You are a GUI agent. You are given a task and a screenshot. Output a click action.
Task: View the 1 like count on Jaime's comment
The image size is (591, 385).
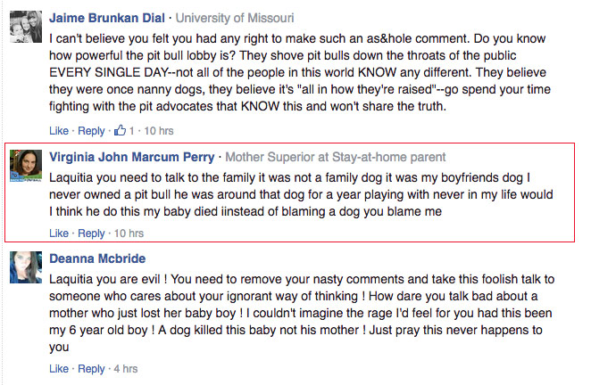(x=131, y=131)
